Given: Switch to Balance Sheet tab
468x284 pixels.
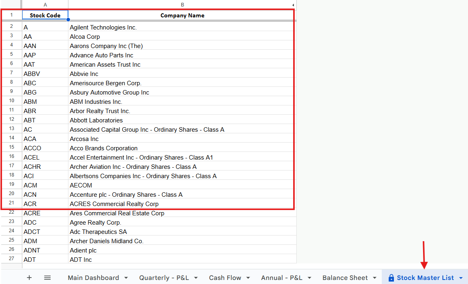Looking at the screenshot, I should coord(345,278).
